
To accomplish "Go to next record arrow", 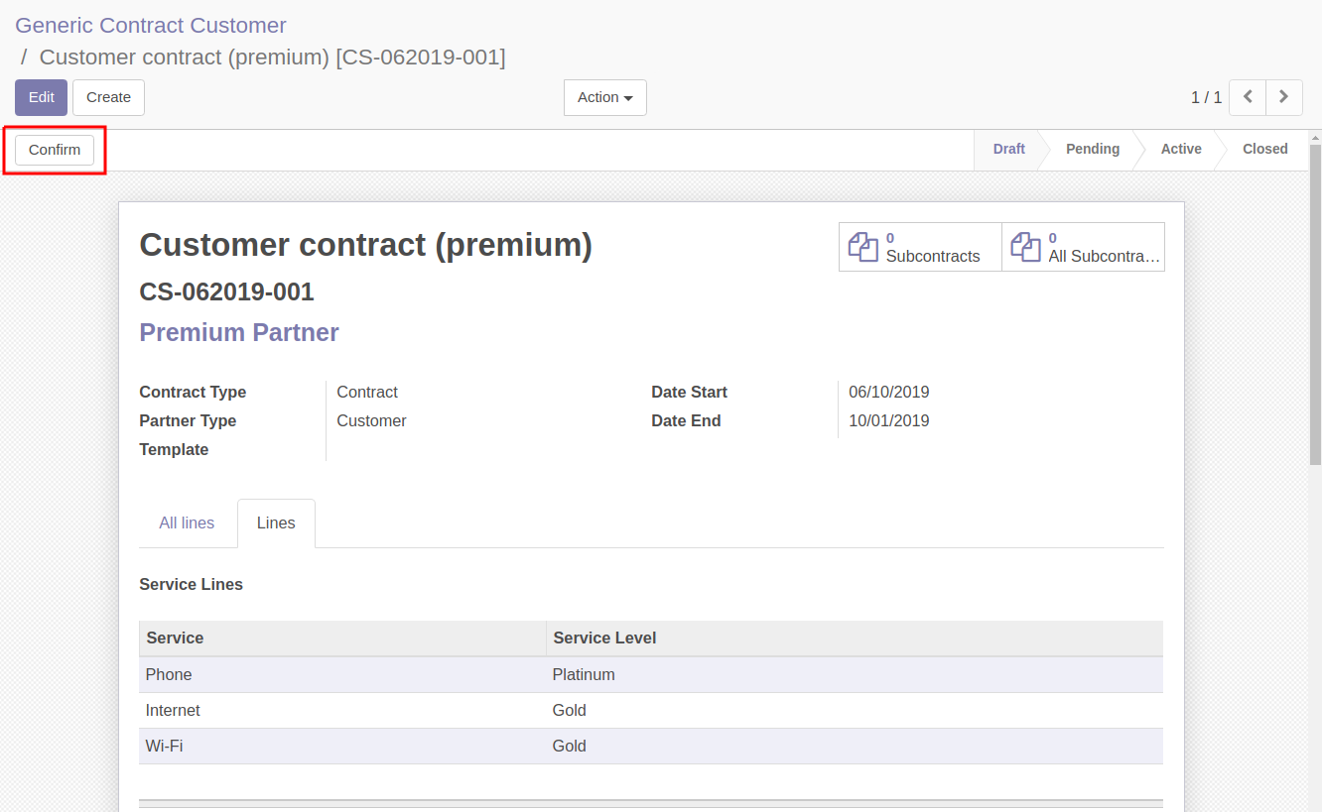I will pos(1284,97).
